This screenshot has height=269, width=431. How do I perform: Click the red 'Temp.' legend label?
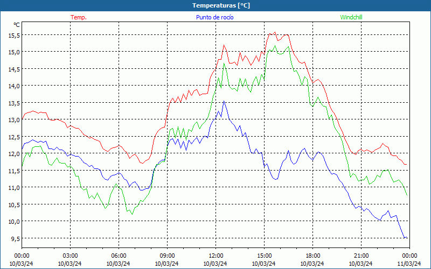tap(79, 17)
